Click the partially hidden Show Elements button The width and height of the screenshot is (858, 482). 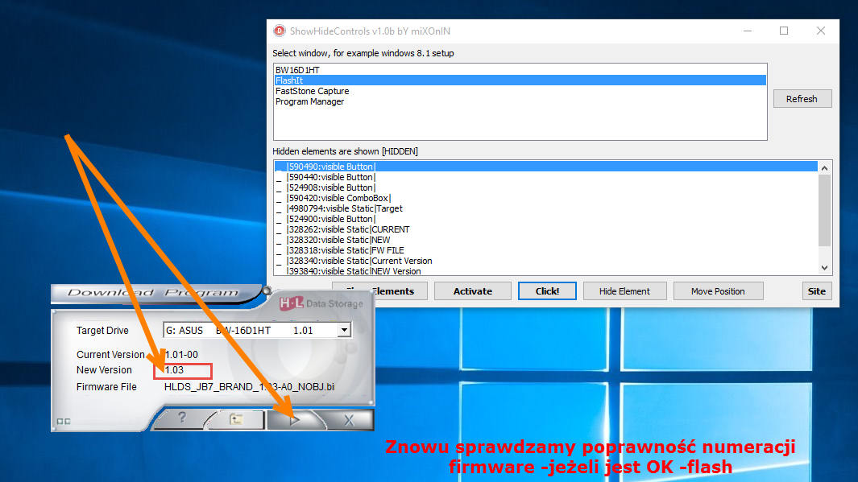click(x=381, y=291)
